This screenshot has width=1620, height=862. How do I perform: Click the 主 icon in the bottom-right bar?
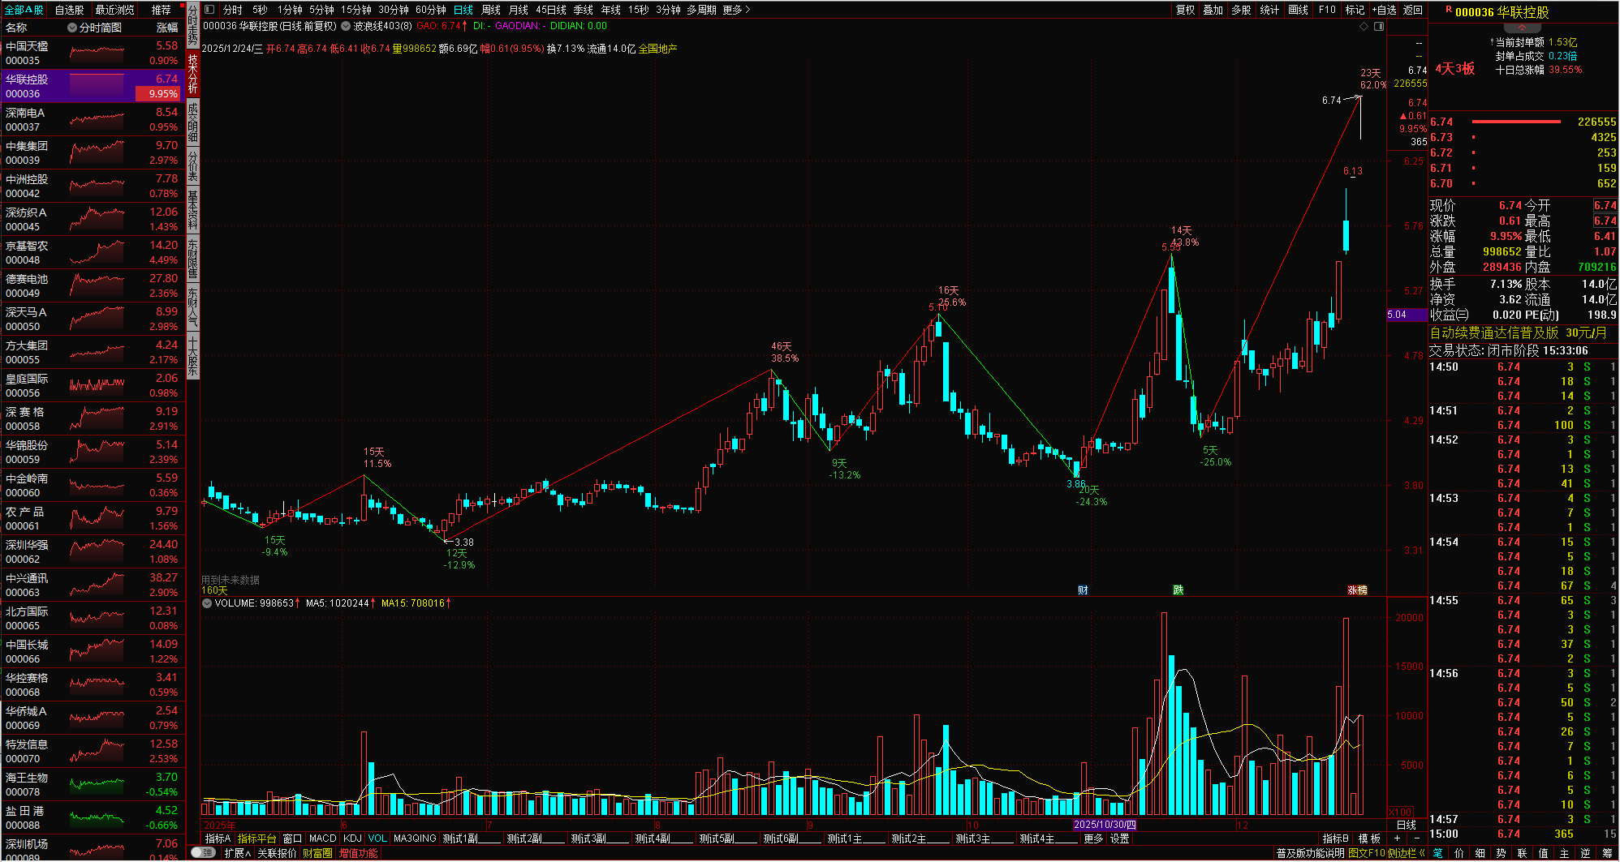1565,853
